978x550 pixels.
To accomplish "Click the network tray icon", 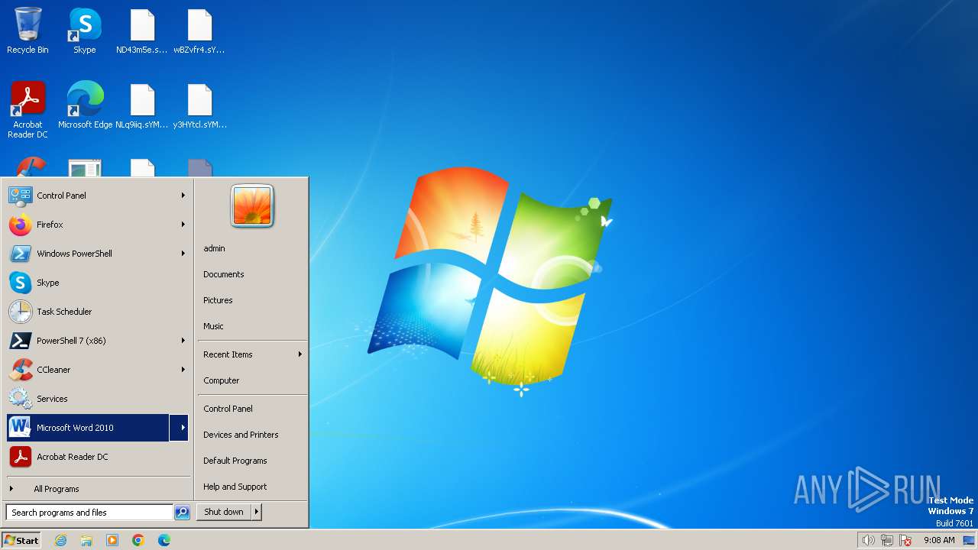I will [x=887, y=540].
